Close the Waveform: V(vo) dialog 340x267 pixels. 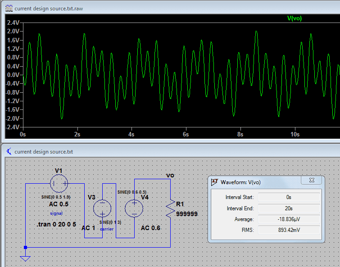point(311,181)
